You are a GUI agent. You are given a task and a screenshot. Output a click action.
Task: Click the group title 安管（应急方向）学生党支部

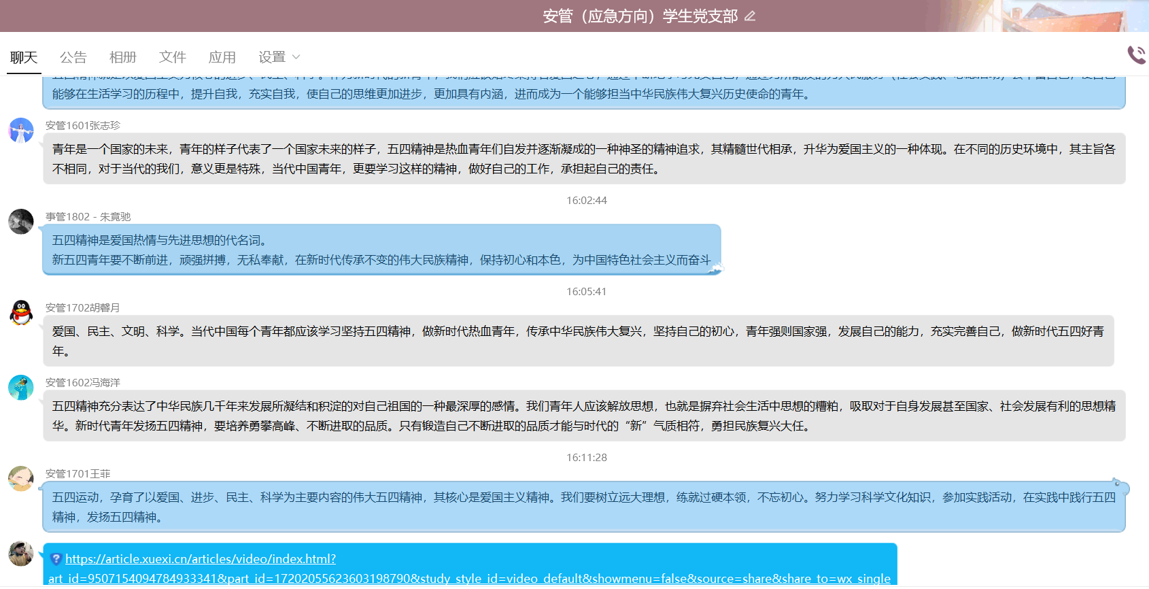pos(640,16)
